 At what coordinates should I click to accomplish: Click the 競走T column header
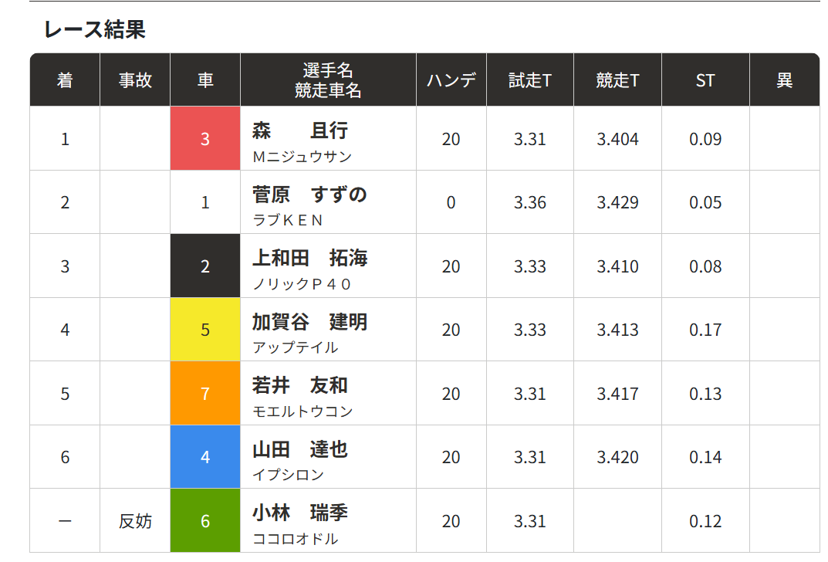tap(617, 80)
